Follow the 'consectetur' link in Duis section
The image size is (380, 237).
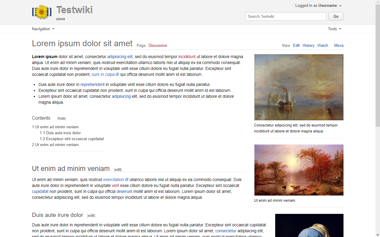click(226, 231)
